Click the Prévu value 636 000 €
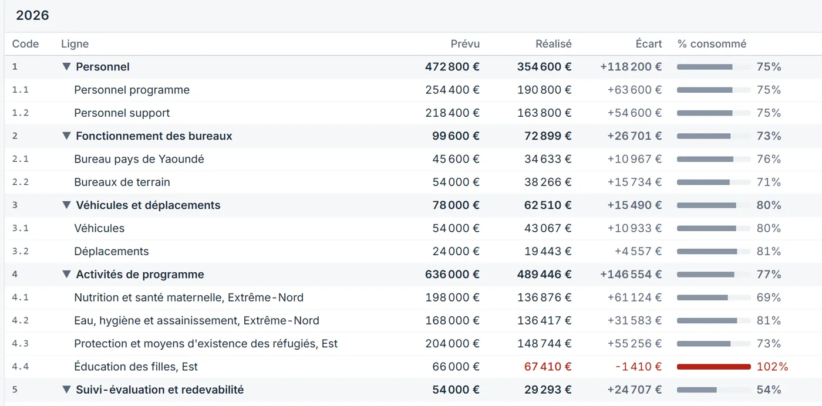This screenshot has width=822, height=406. pos(452,275)
